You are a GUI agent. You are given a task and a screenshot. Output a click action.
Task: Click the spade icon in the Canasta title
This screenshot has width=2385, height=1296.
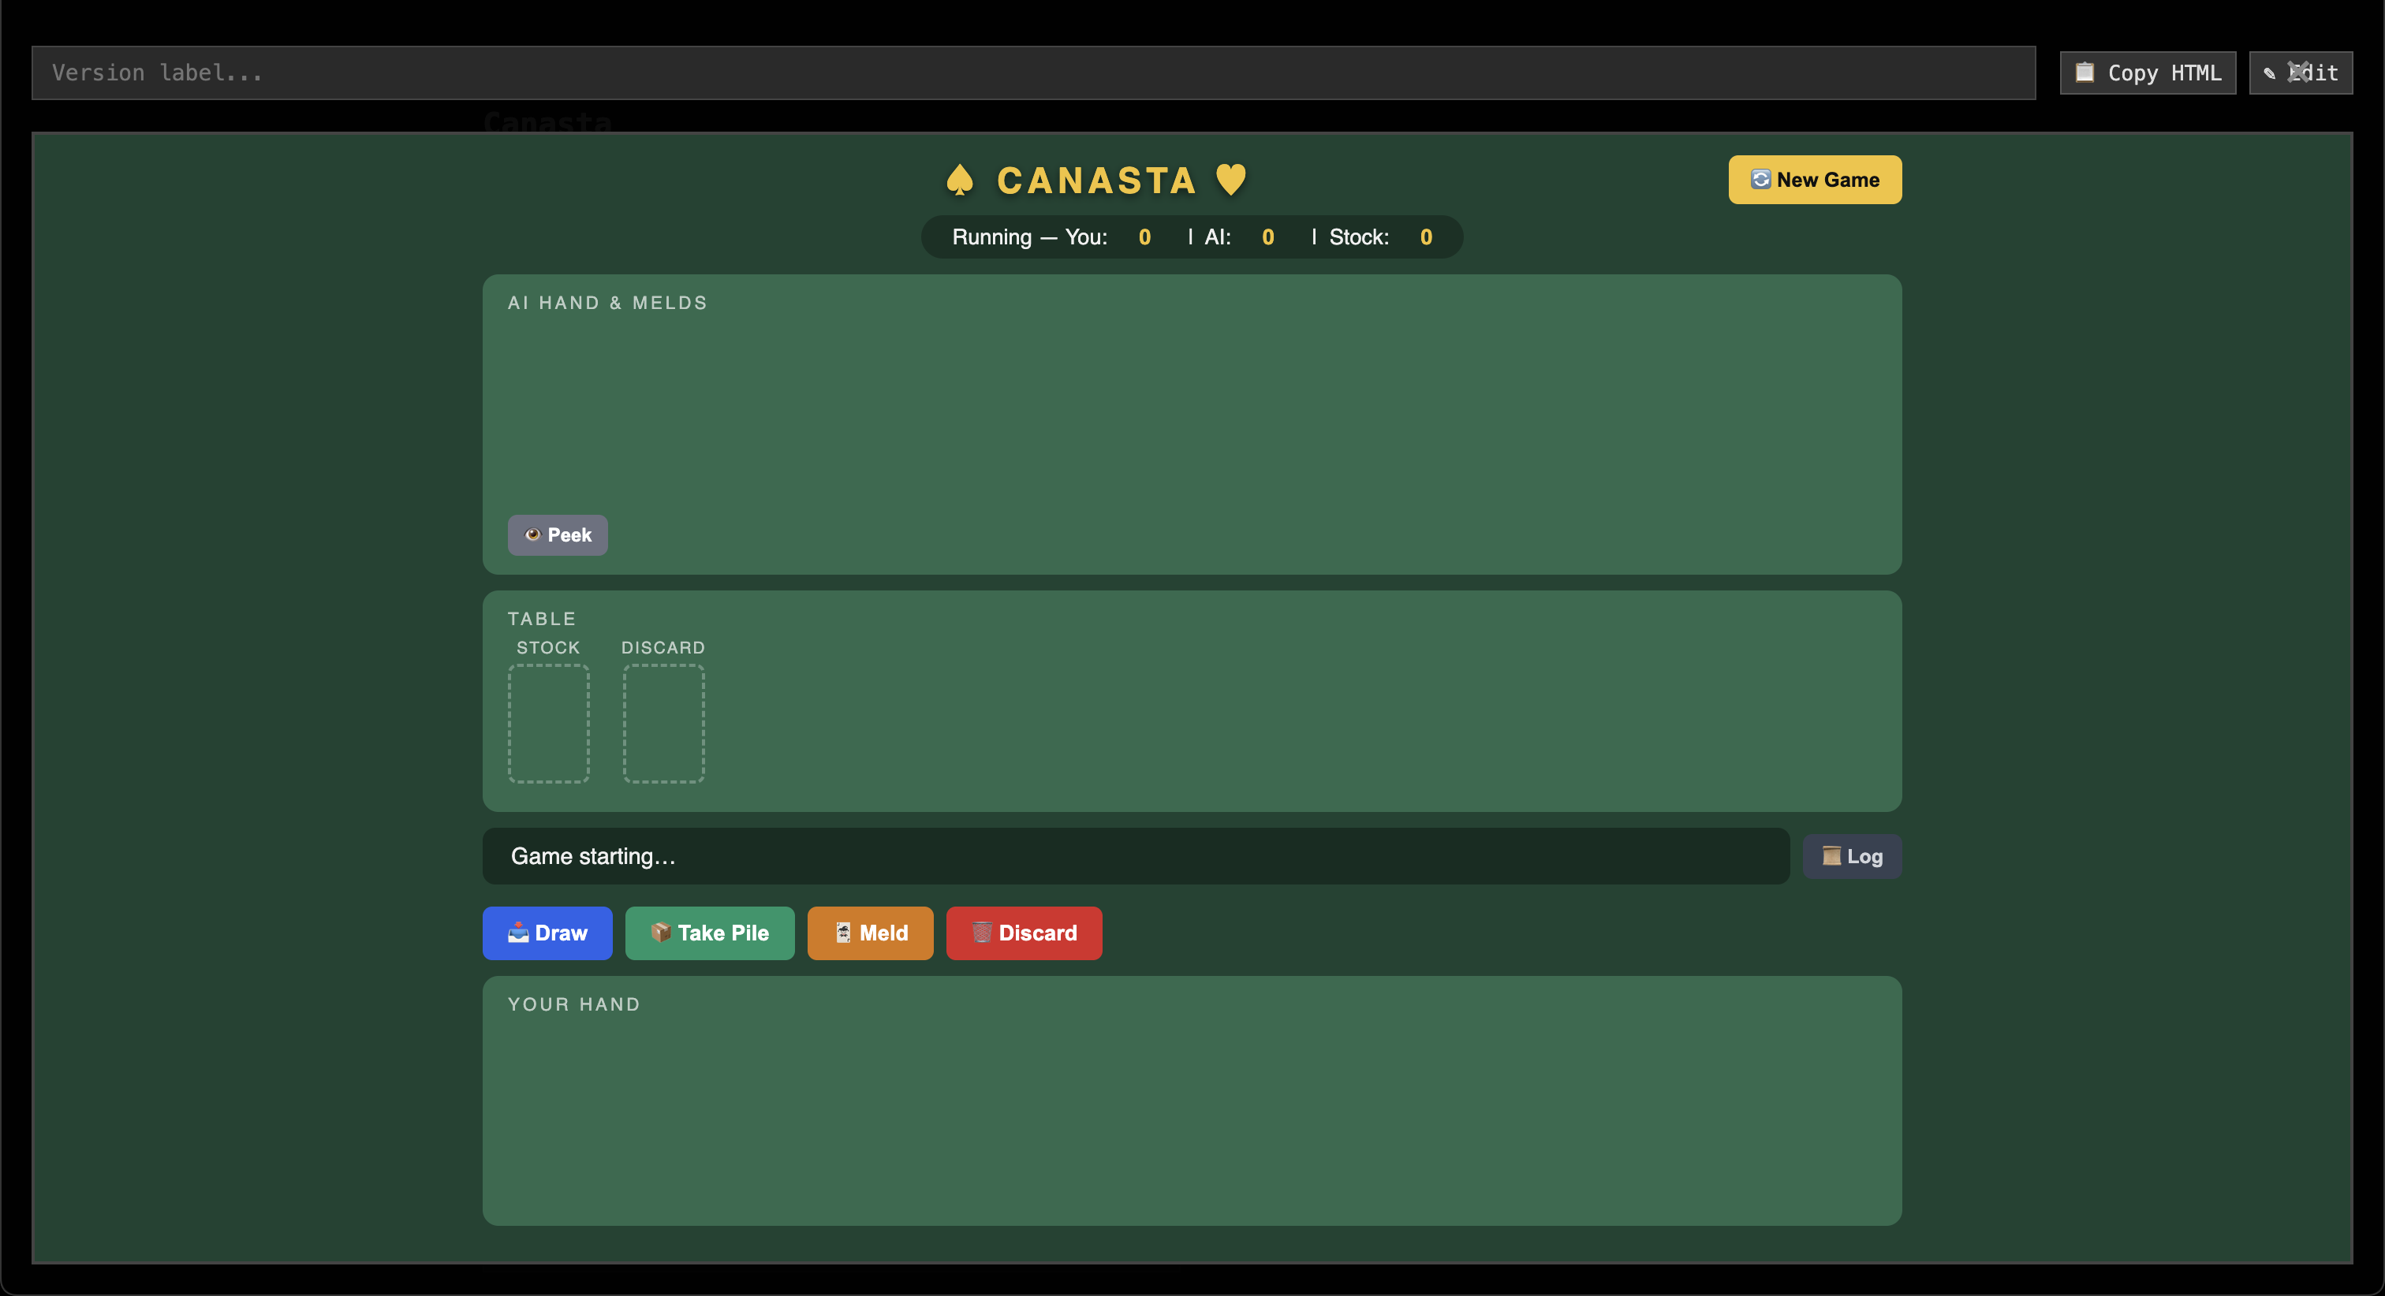960,180
